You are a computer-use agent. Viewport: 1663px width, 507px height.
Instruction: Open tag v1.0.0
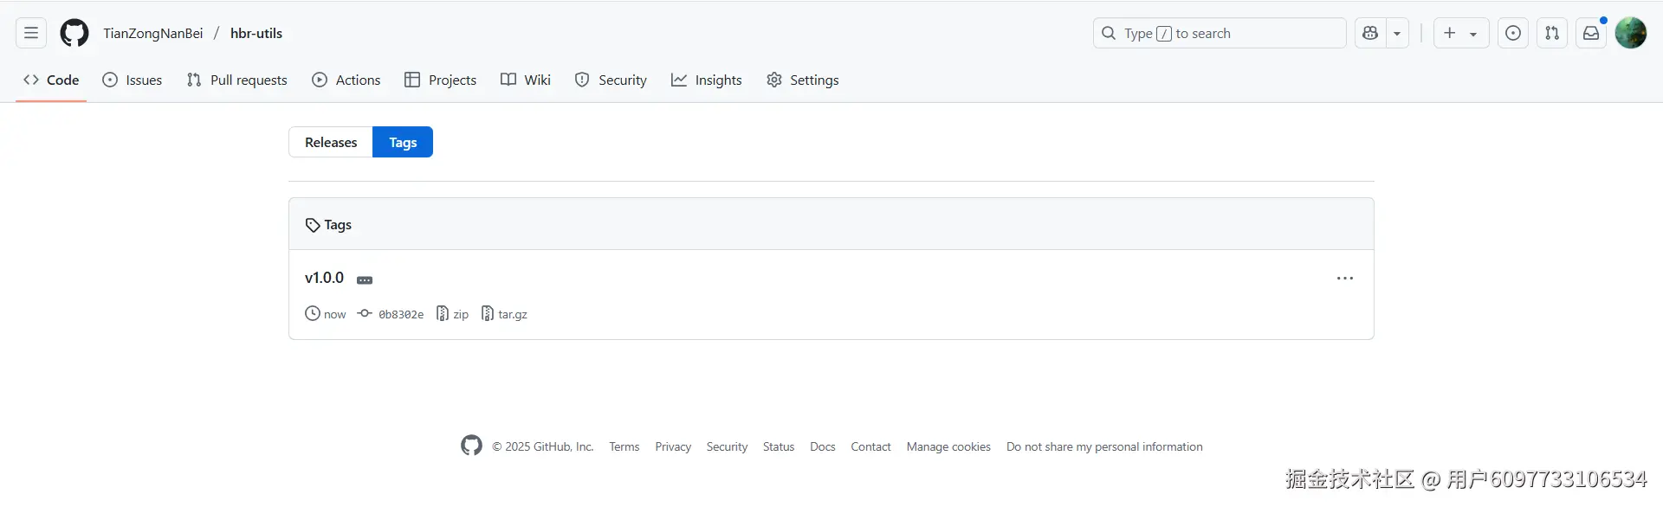pos(324,278)
